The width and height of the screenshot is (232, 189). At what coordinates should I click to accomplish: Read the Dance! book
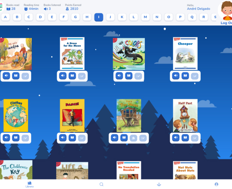click(x=72, y=138)
